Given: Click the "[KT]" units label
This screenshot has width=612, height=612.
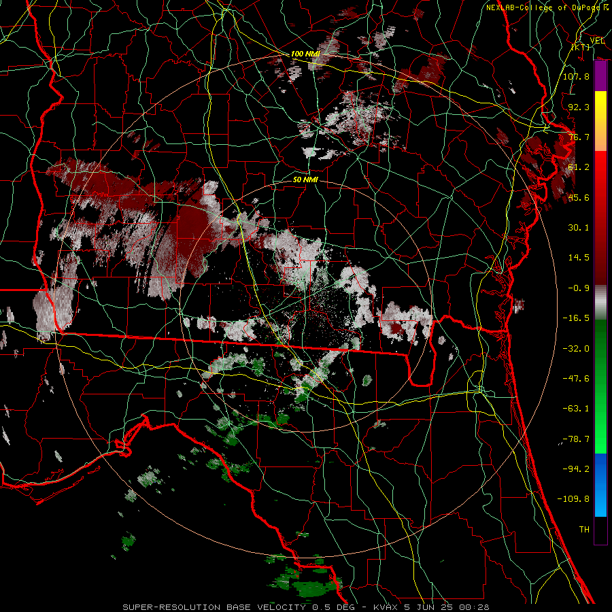Looking at the screenshot, I should pos(581,47).
